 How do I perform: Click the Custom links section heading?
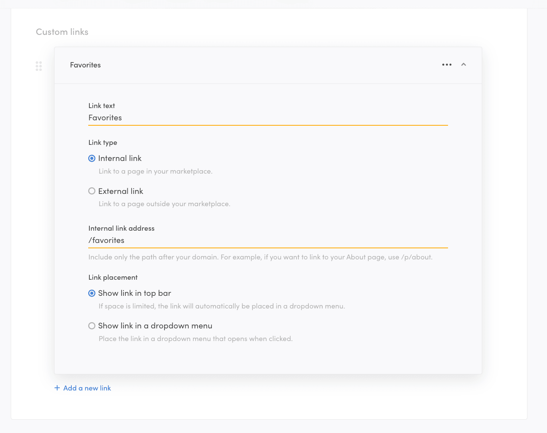pyautogui.click(x=62, y=32)
